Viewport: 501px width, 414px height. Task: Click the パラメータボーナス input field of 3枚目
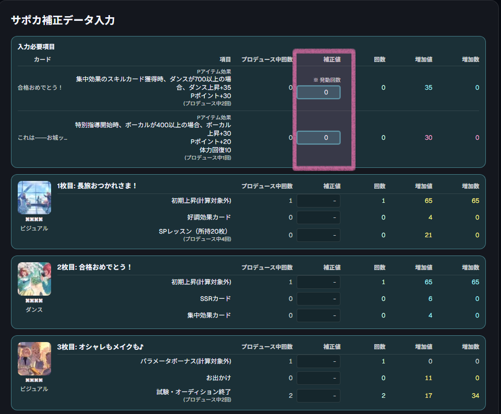(319, 361)
